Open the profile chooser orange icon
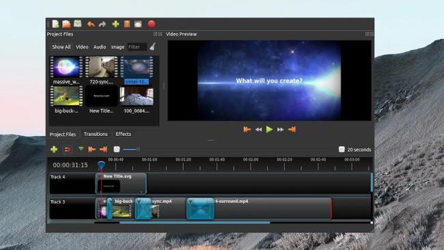 [x=127, y=24]
